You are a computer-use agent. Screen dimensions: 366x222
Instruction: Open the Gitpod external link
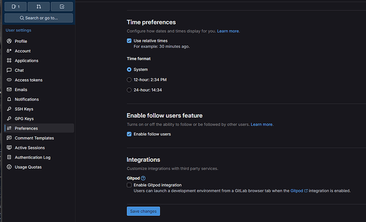(x=299, y=191)
